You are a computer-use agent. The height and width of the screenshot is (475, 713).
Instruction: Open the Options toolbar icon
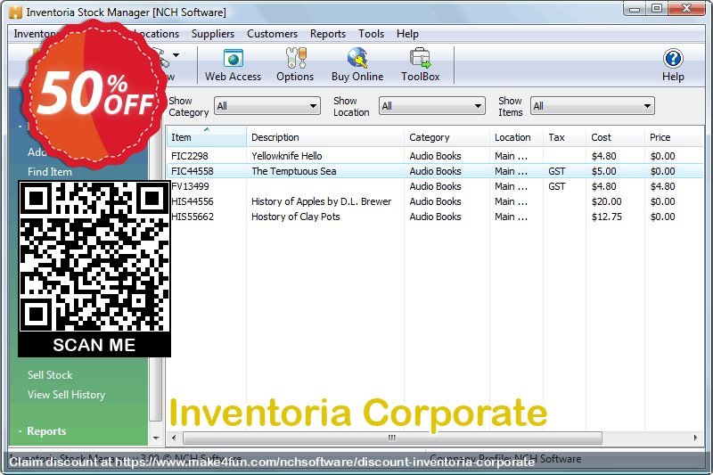pyautogui.click(x=295, y=65)
